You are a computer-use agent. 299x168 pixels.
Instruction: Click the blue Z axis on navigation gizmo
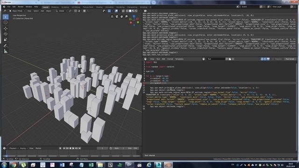coord(134,16)
